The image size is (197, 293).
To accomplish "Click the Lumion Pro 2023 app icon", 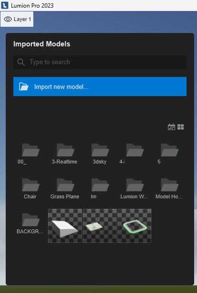I will [5, 5].
